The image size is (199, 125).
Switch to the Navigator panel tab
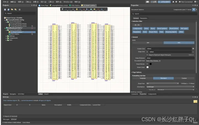click(13, 94)
